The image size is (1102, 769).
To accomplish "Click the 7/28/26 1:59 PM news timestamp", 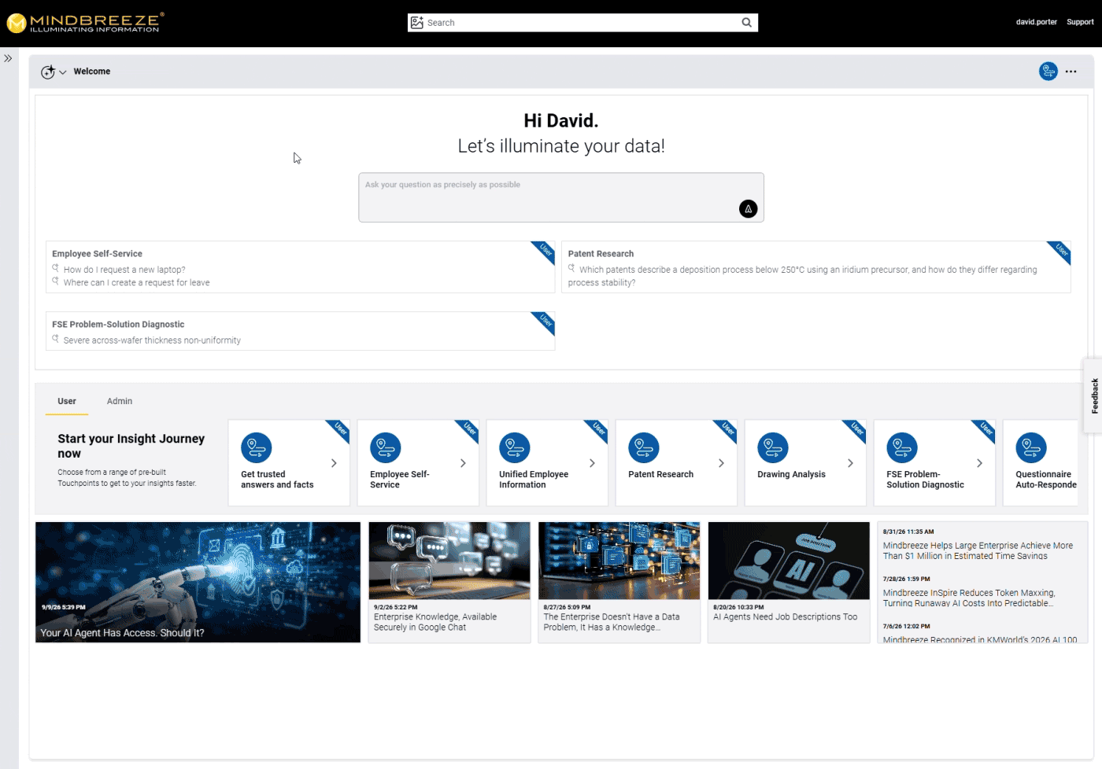I will [906, 579].
